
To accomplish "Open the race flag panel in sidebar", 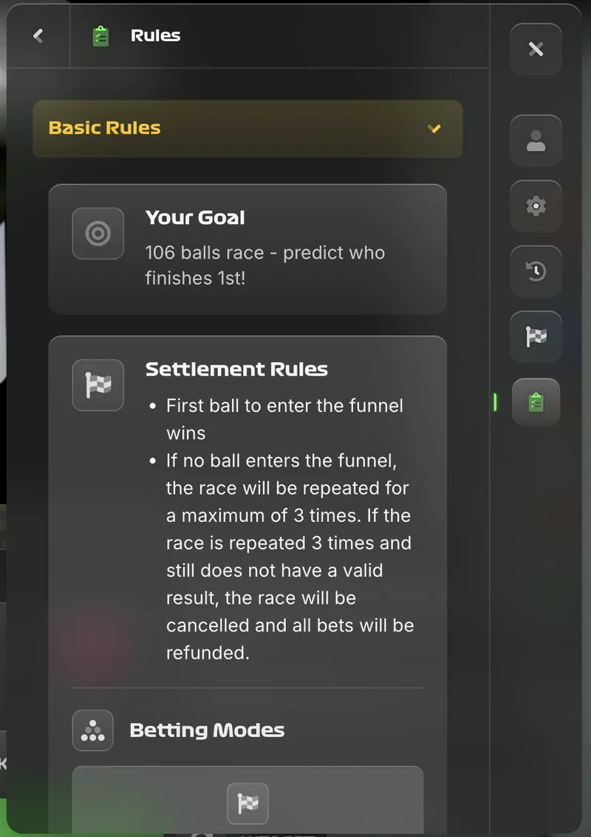I will (x=536, y=336).
